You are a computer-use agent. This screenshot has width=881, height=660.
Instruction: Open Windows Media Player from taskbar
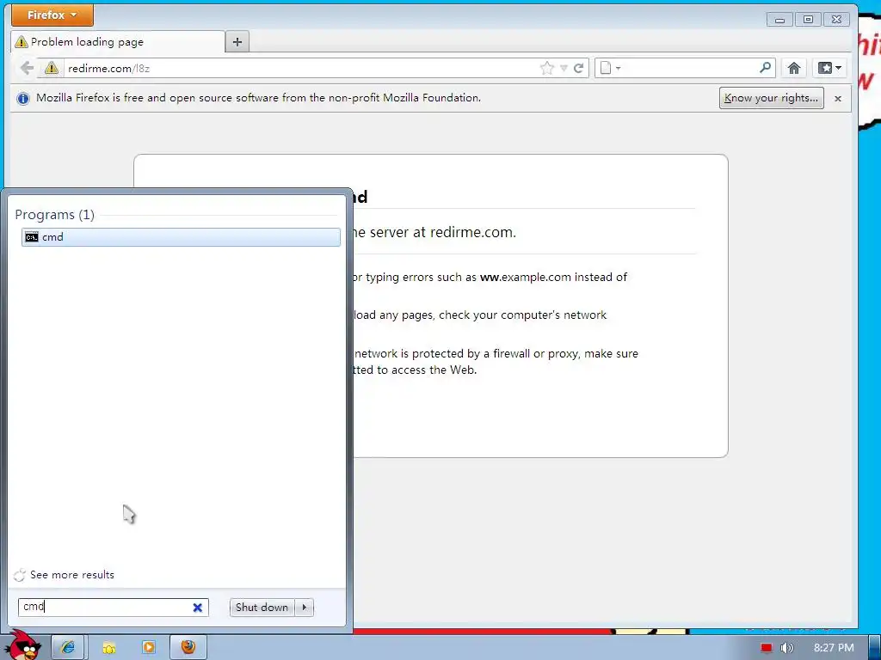point(148,648)
